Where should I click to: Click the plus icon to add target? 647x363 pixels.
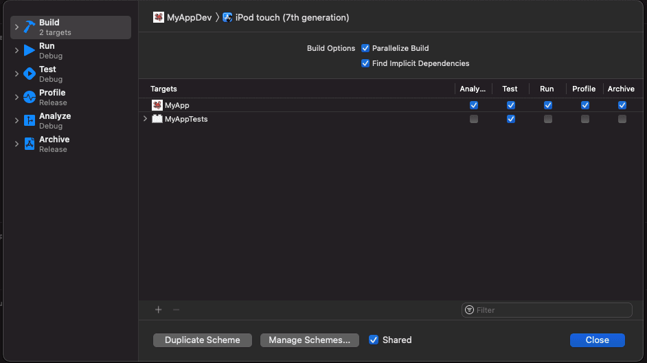pyautogui.click(x=159, y=310)
